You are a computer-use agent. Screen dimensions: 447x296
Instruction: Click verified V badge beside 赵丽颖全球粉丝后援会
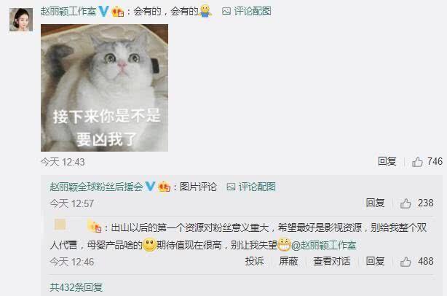[150, 187]
